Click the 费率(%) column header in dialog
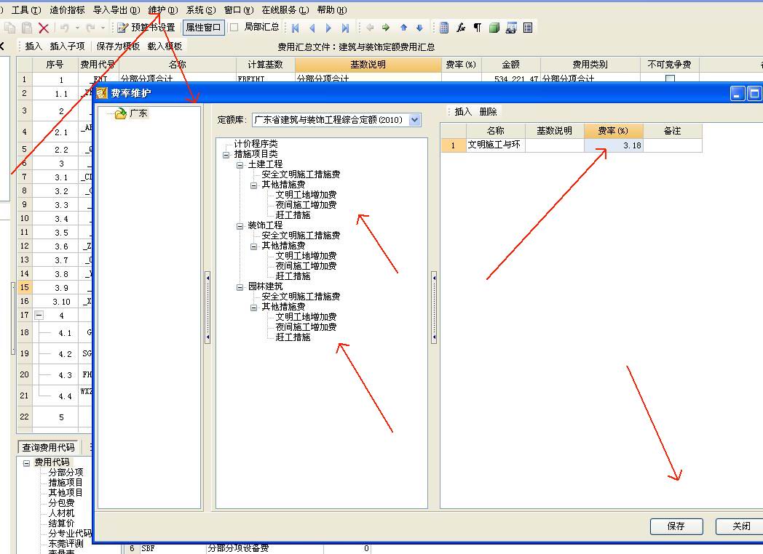 click(614, 131)
